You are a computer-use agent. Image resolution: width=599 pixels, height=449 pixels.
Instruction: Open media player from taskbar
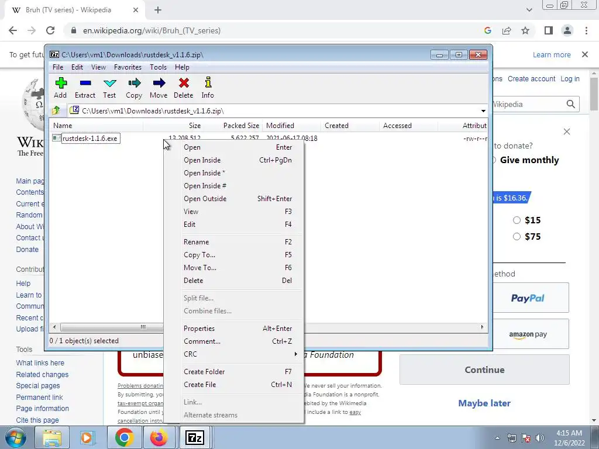point(87,438)
